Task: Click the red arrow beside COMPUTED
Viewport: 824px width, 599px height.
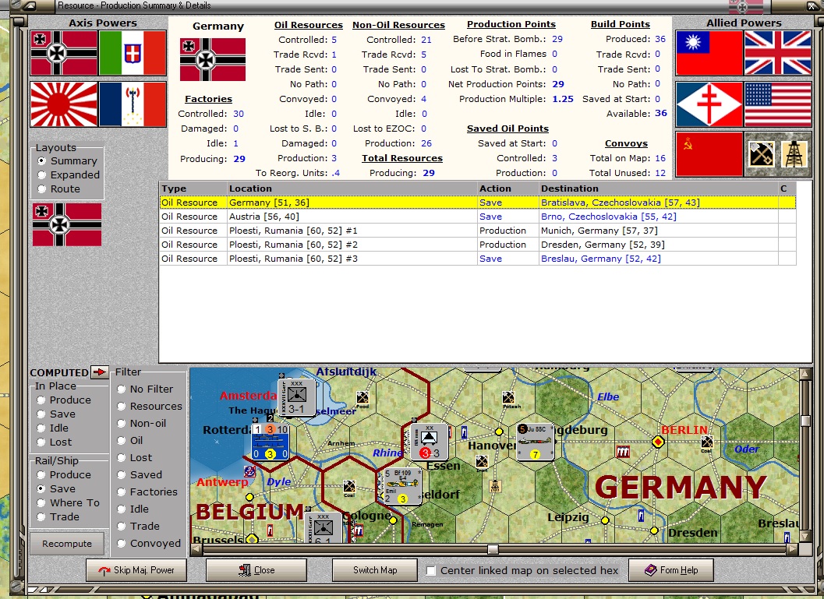Action: point(99,372)
